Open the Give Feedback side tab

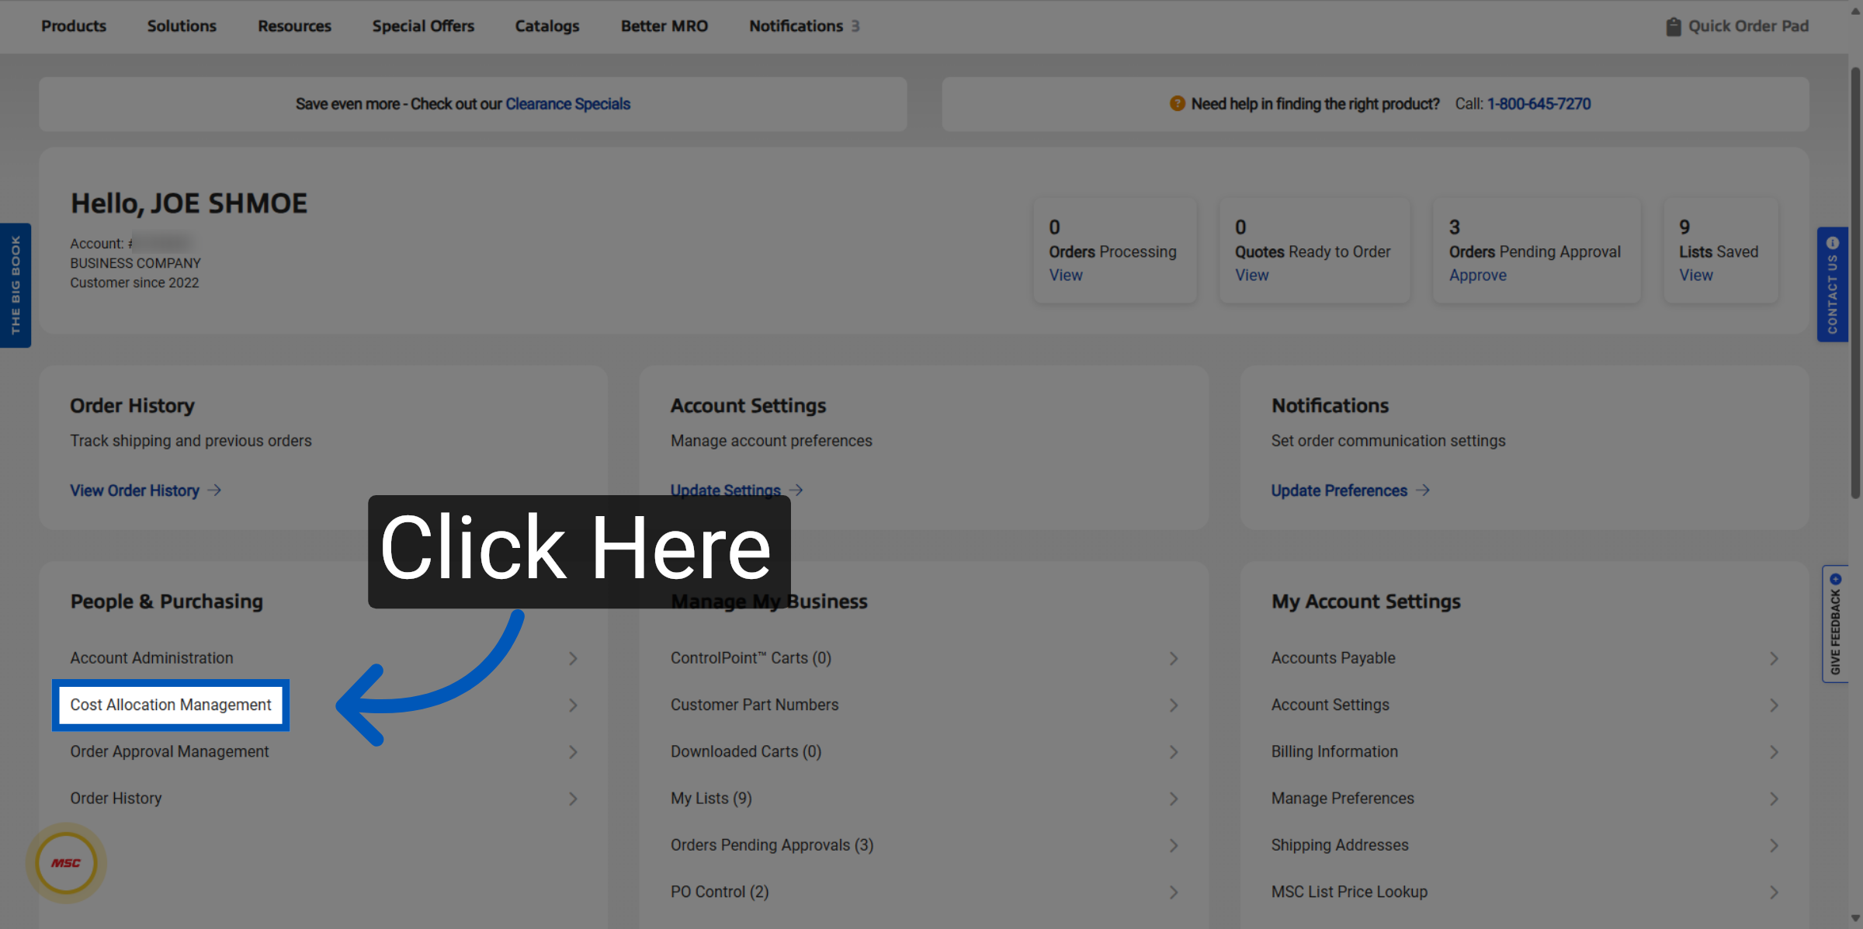pyautogui.click(x=1836, y=624)
